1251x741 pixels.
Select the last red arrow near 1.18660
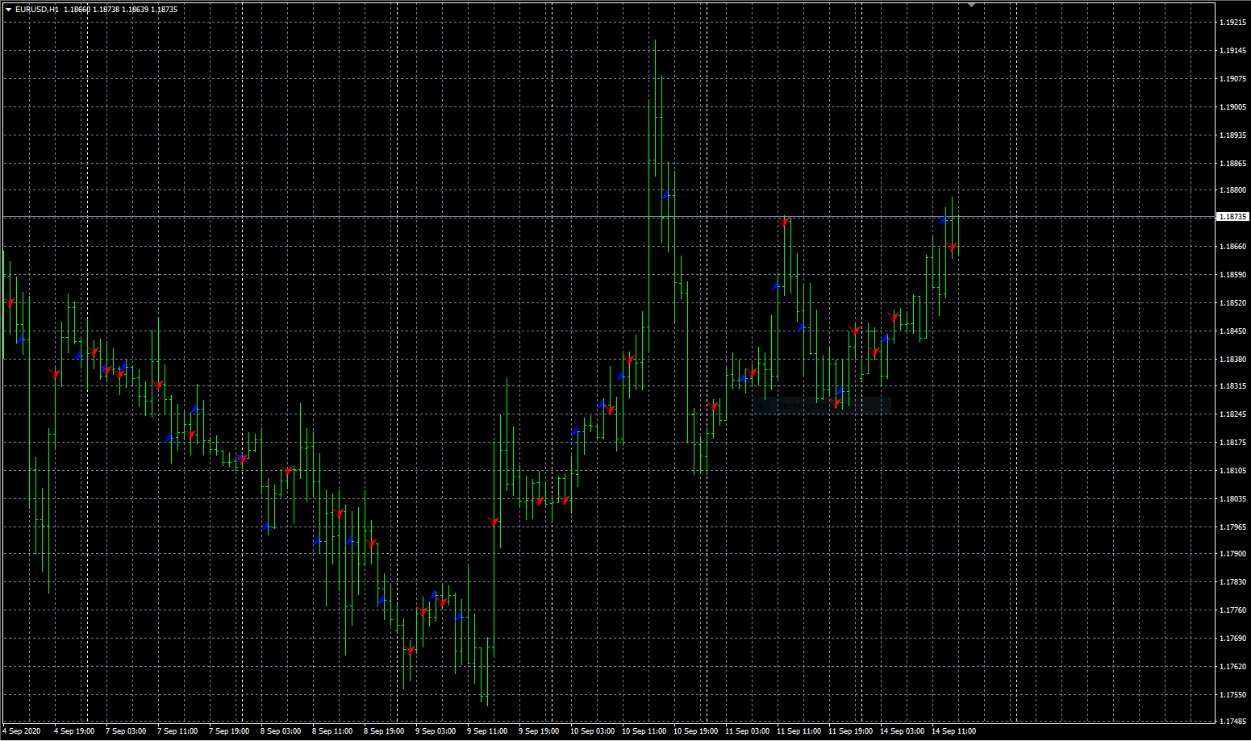click(953, 246)
